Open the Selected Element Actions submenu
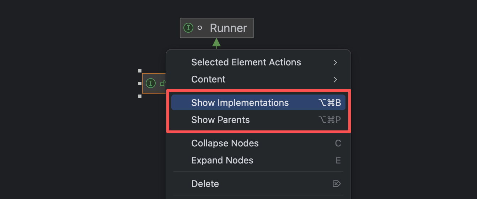Screen dimensions: 477x199 [246, 63]
